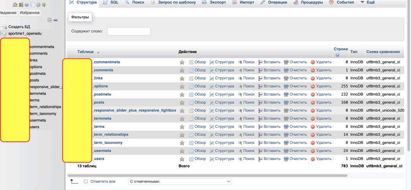Open the "С отмеченными:" dropdown
The width and height of the screenshot is (411, 190).
click(x=179, y=182)
